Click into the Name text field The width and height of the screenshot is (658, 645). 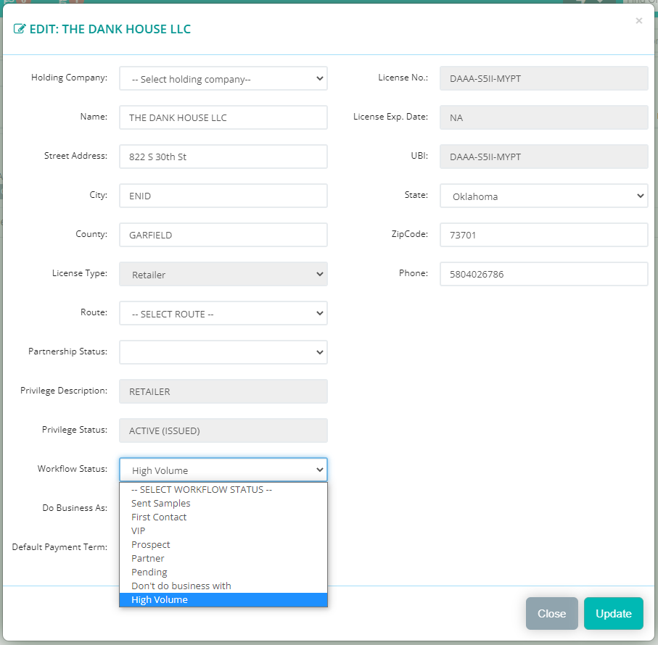[x=223, y=117]
